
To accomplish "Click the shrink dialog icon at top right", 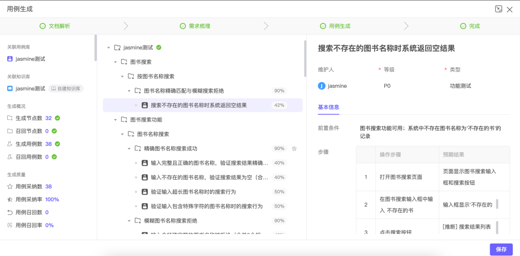I will (x=498, y=9).
